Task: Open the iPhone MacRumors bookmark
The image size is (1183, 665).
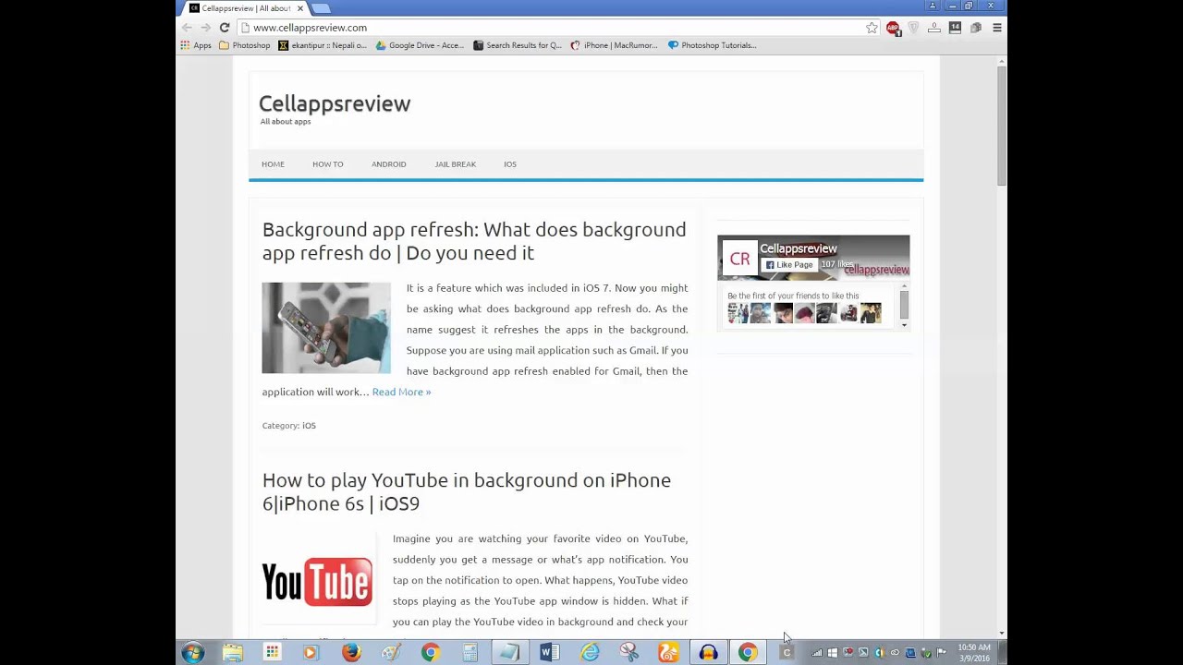Action: pos(615,45)
